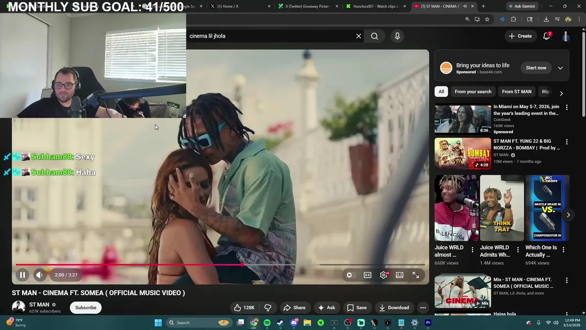The image size is (586, 330).
Task: Open Chrome media controls icon
Action: coord(557,19)
